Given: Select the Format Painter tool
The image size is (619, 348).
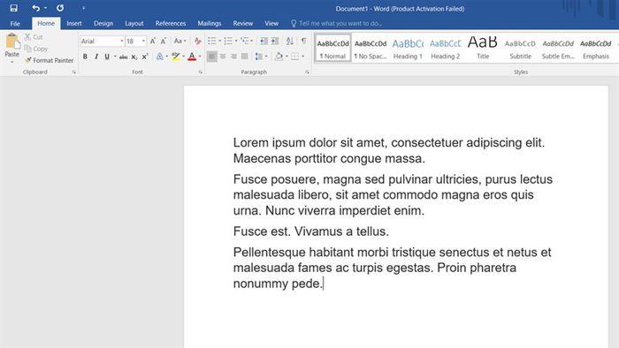Looking at the screenshot, I should point(49,60).
